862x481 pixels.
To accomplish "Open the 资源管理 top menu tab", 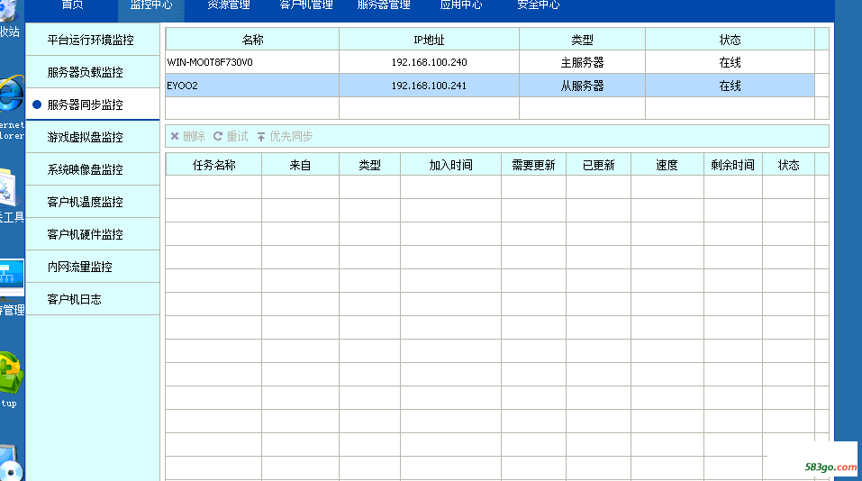I will click(229, 5).
